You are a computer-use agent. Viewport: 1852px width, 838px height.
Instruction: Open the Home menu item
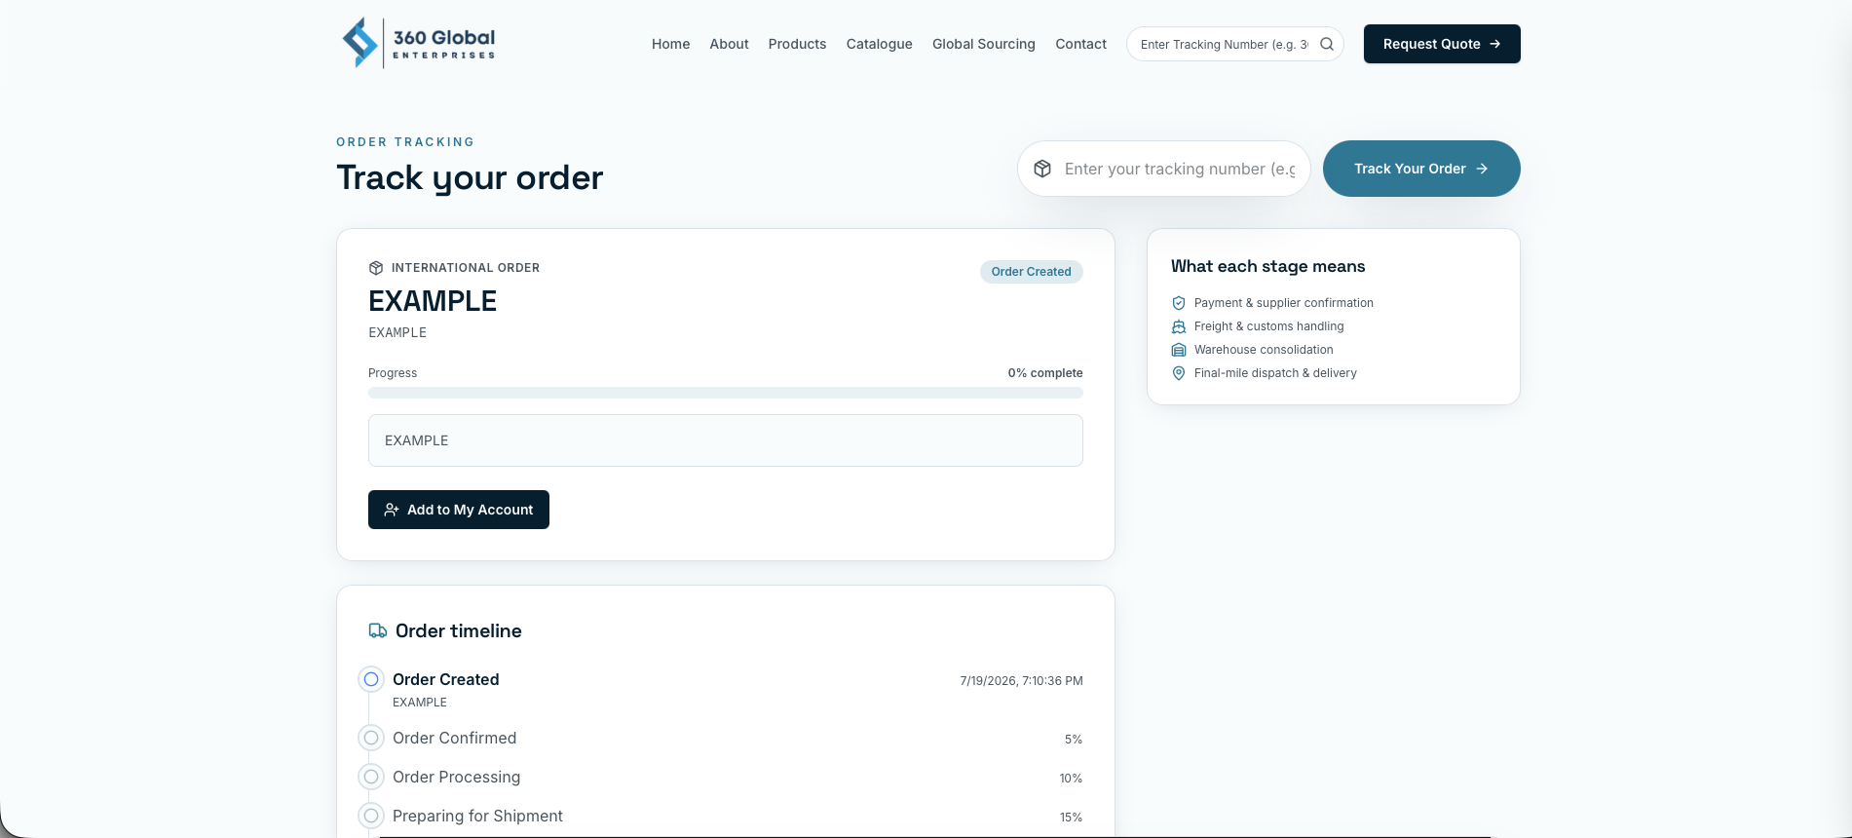pyautogui.click(x=670, y=44)
